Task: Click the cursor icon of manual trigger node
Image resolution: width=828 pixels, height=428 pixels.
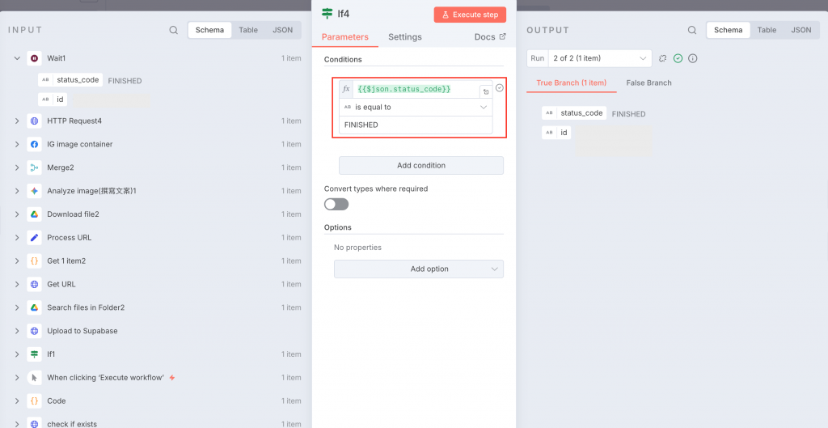Action: point(34,377)
